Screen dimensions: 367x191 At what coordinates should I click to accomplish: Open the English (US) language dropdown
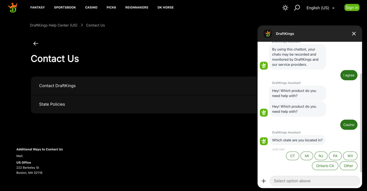[321, 8]
